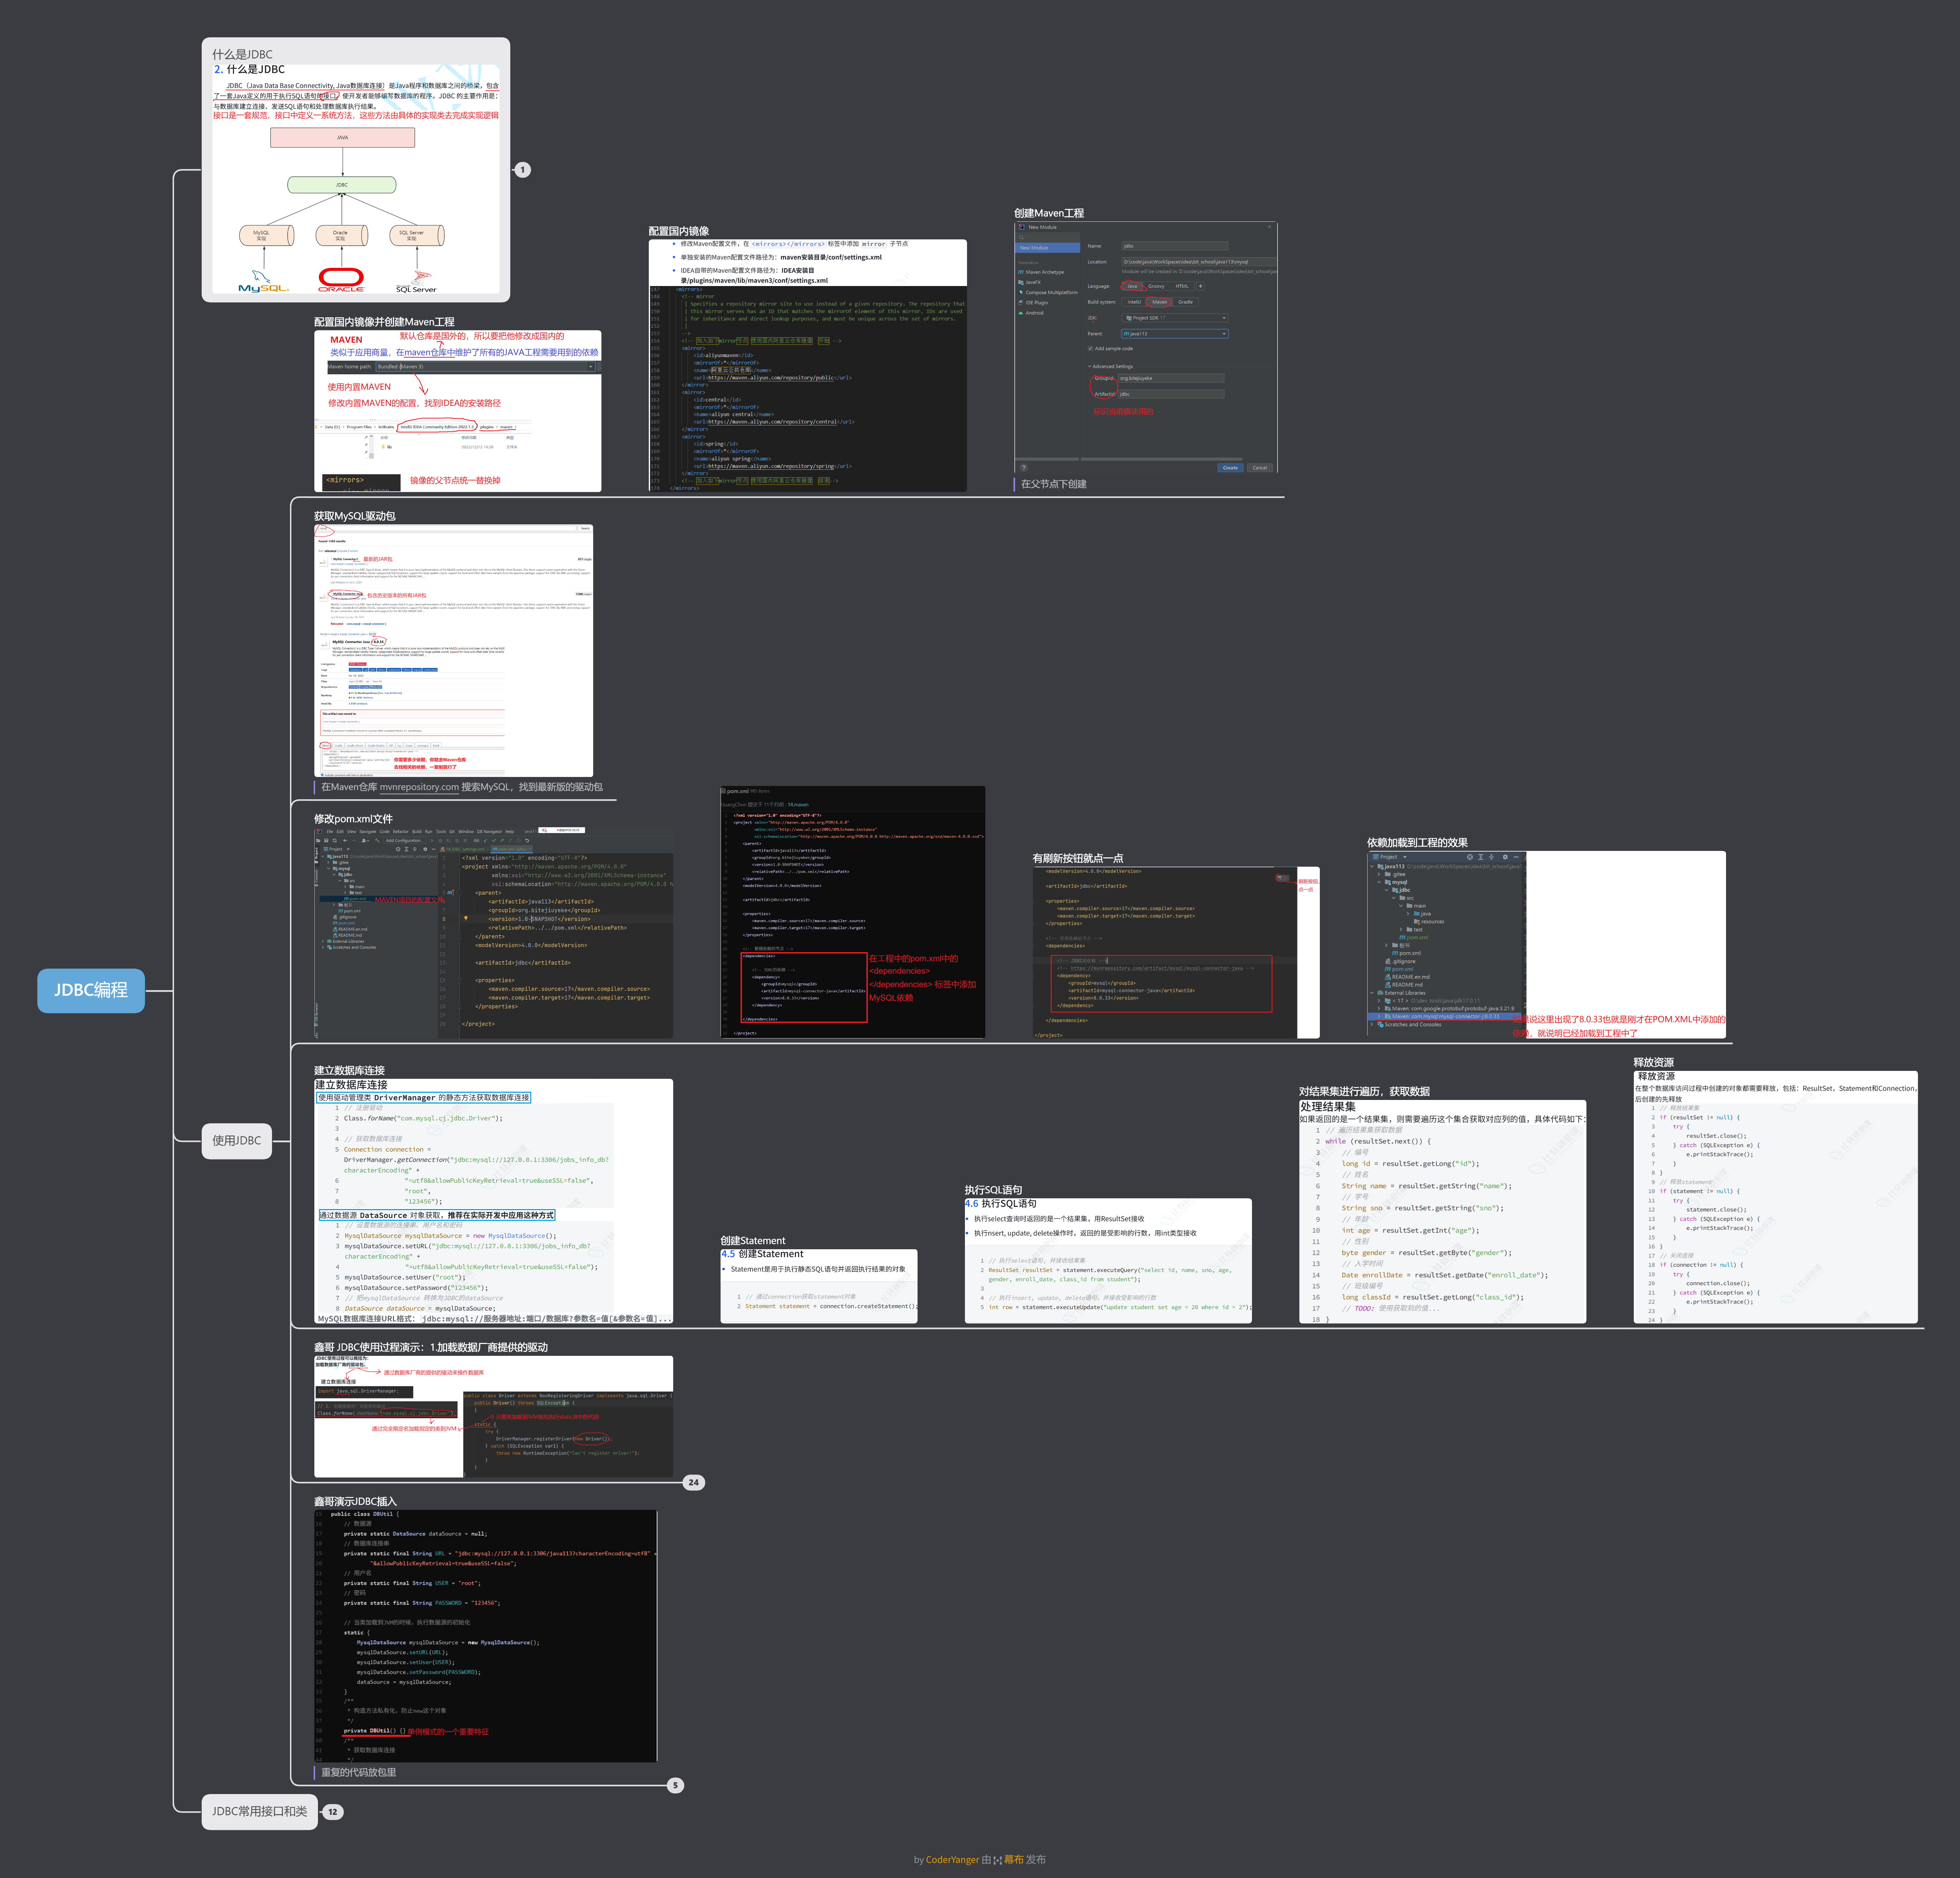Screen dimensions: 1960x1878
Task: Open the DBUtil class code image
Action: click(x=486, y=1636)
